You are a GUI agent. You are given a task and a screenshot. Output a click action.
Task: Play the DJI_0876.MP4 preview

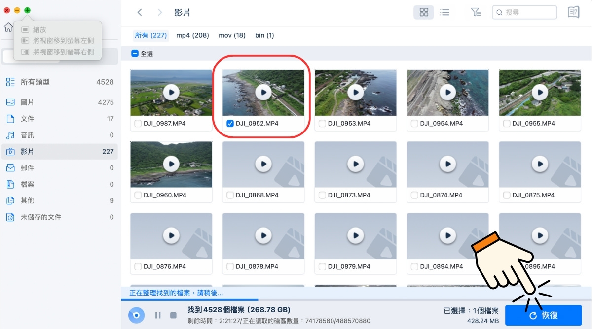coord(171,235)
